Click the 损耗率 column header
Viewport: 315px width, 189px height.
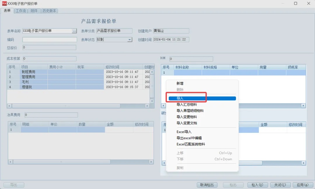pyautogui.click(x=296, y=67)
